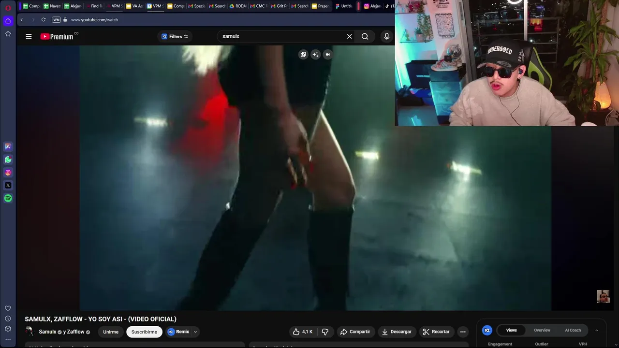Click the next-track overlay icon on the video
This screenshot has width=619, height=348.
pyautogui.click(x=327, y=55)
